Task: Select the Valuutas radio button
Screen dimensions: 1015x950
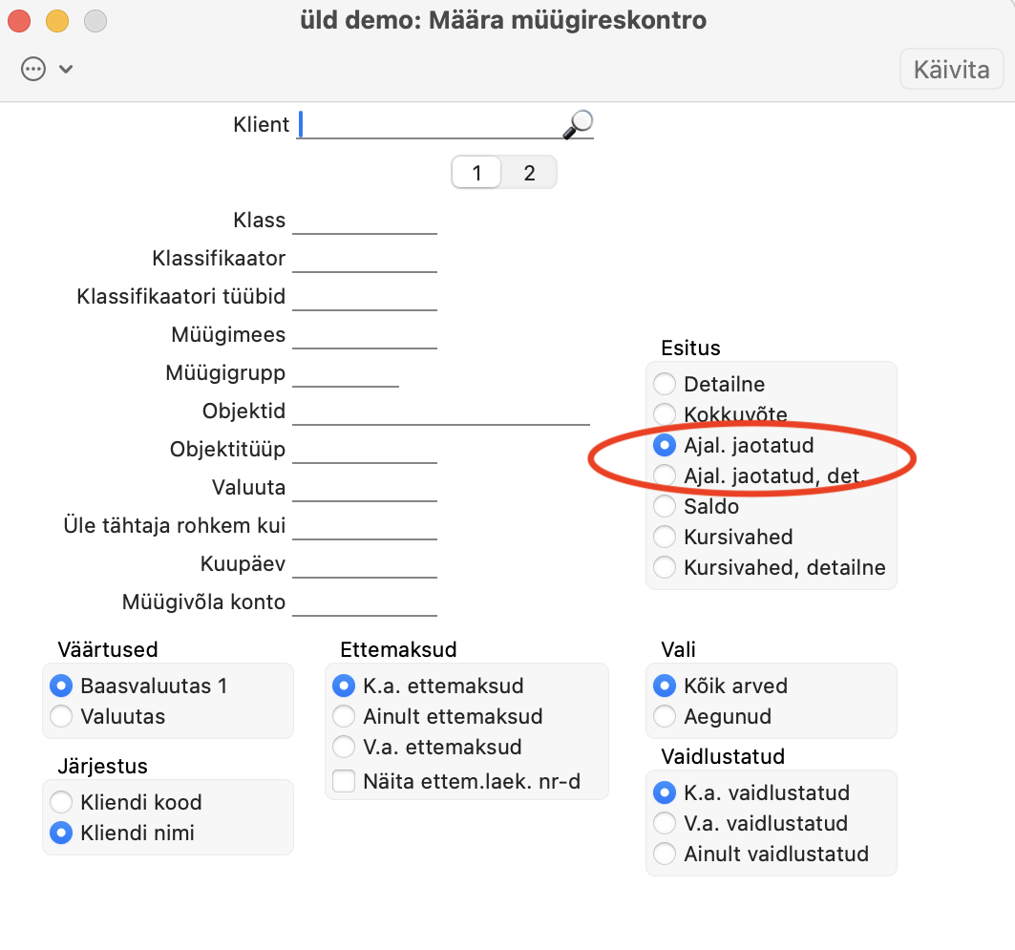Action: click(x=61, y=716)
